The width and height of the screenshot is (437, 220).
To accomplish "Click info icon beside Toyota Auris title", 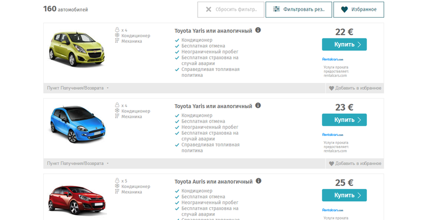I will [x=258, y=181].
